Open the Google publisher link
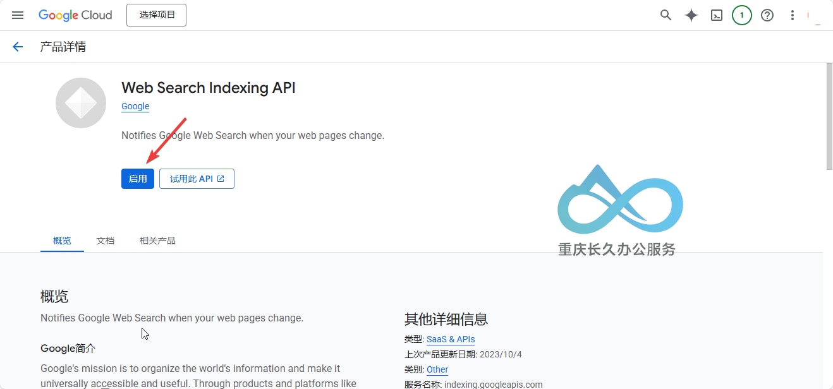 tap(135, 106)
